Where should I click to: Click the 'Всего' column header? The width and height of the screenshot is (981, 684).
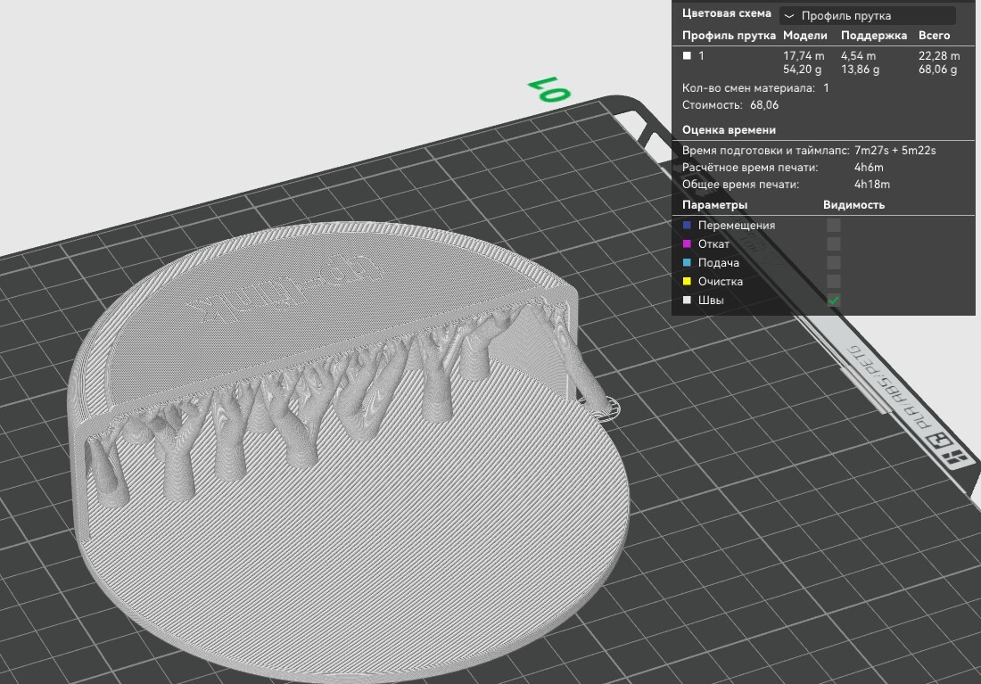click(x=934, y=36)
